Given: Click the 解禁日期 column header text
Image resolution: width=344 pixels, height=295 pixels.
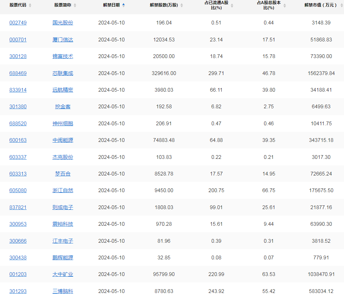Looking at the screenshot, I should [x=111, y=5].
